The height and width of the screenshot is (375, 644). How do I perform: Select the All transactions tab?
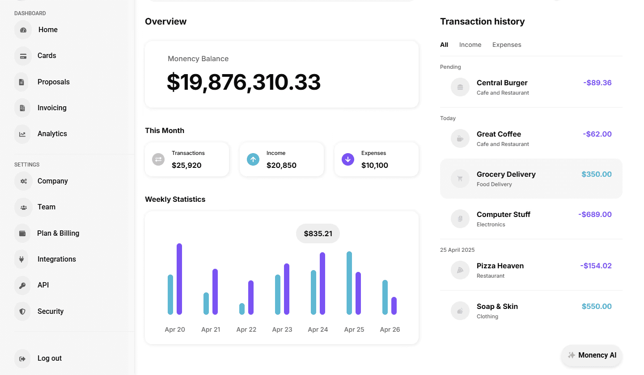click(x=444, y=45)
